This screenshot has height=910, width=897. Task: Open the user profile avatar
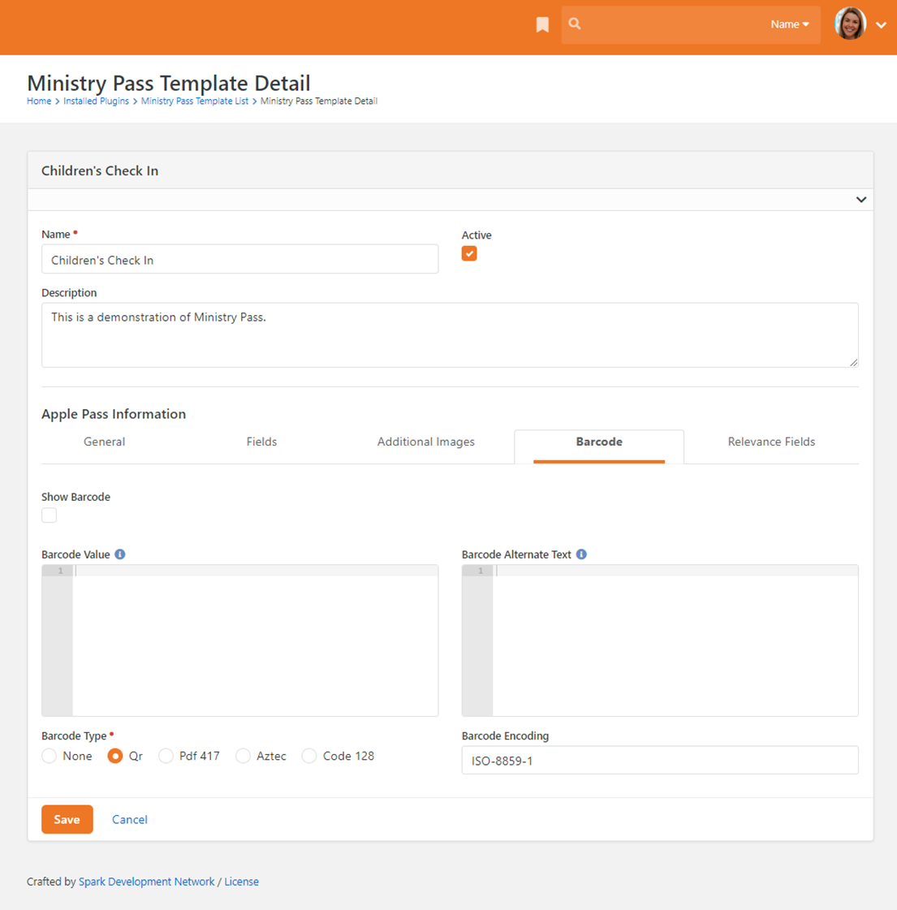(x=850, y=24)
